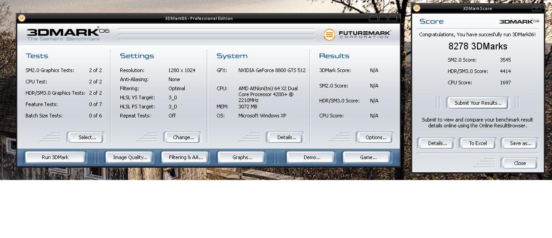Start the benchmark with Run 3DMark
The image size is (552, 238).
[x=55, y=157]
